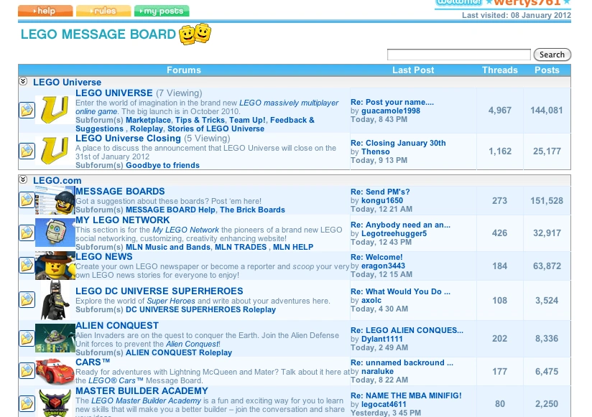Viewport: 592px width, 417px height.
Task: Open the MESSAGE BOARD Help subforum
Action: click(x=170, y=210)
